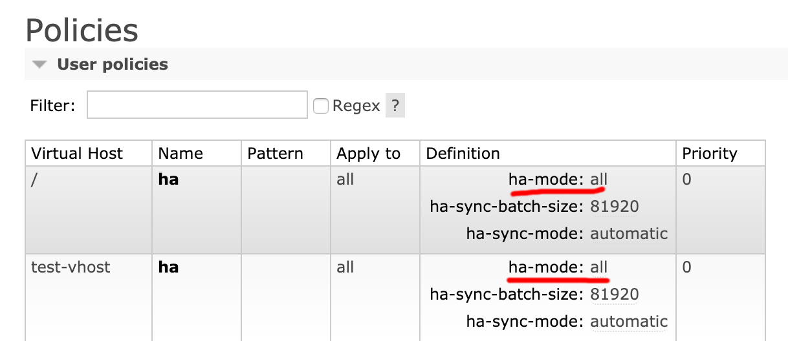Click 81920 batch size in / row
The height and width of the screenshot is (341, 788).
pyautogui.click(x=615, y=207)
